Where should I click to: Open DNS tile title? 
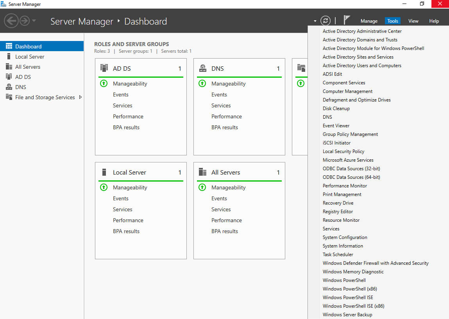point(217,68)
